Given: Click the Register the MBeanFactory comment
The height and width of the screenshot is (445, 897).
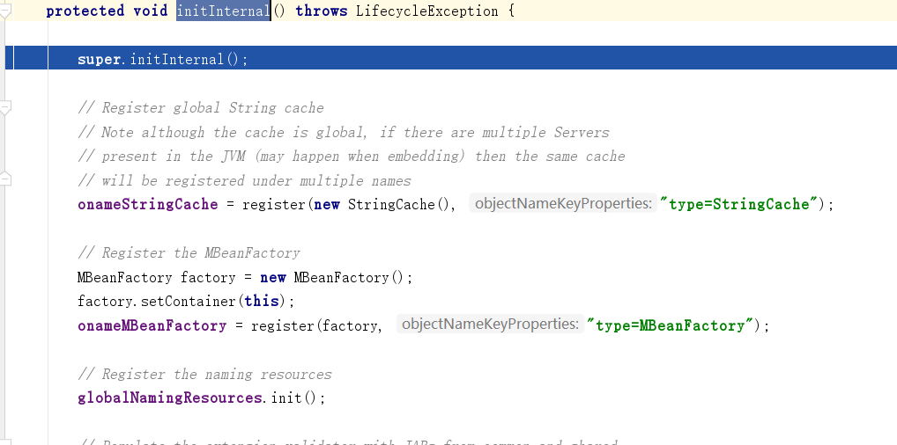Looking at the screenshot, I should tap(189, 253).
